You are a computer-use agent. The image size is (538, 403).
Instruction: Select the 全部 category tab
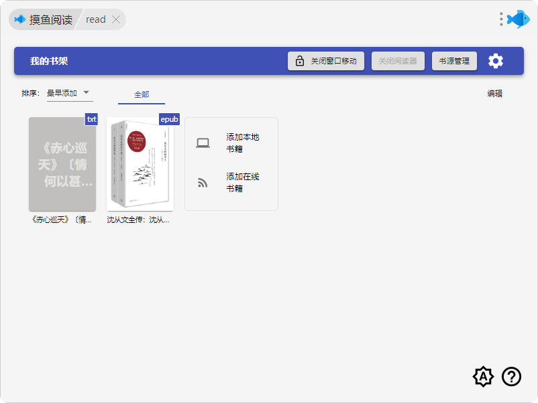coord(142,94)
